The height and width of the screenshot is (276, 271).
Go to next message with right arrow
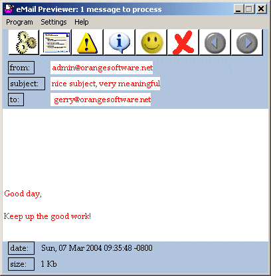pos(247,42)
